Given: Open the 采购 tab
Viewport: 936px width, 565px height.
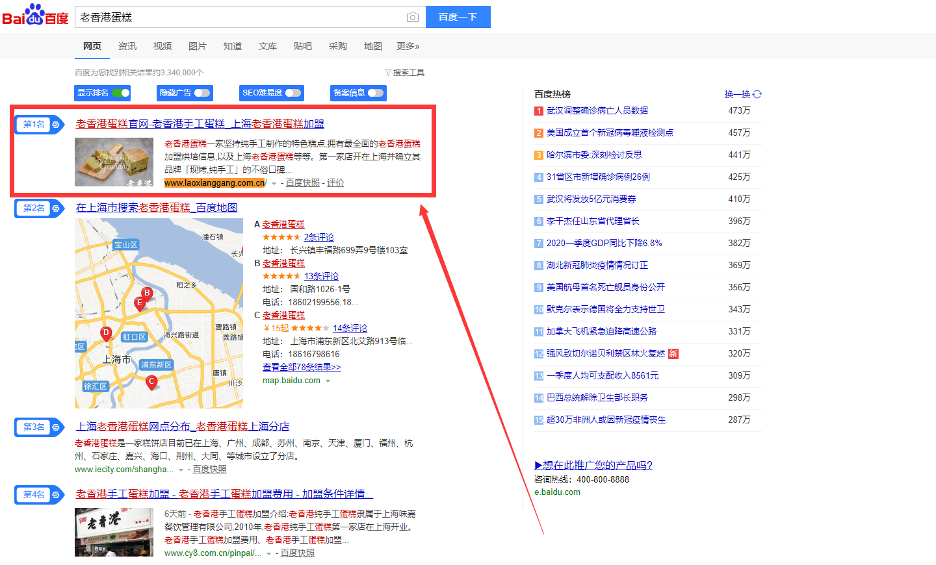Looking at the screenshot, I should 338,46.
